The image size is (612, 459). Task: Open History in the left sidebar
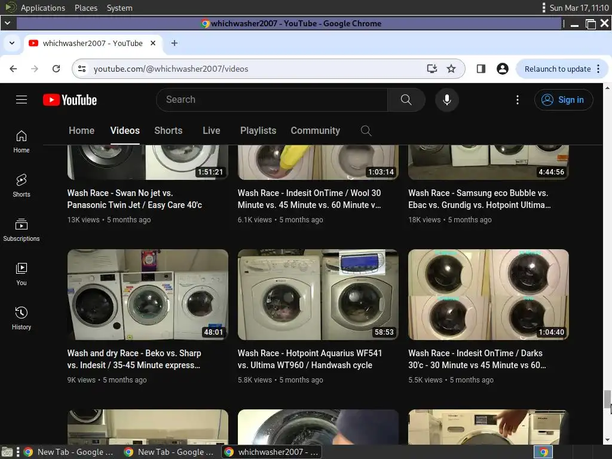22,319
